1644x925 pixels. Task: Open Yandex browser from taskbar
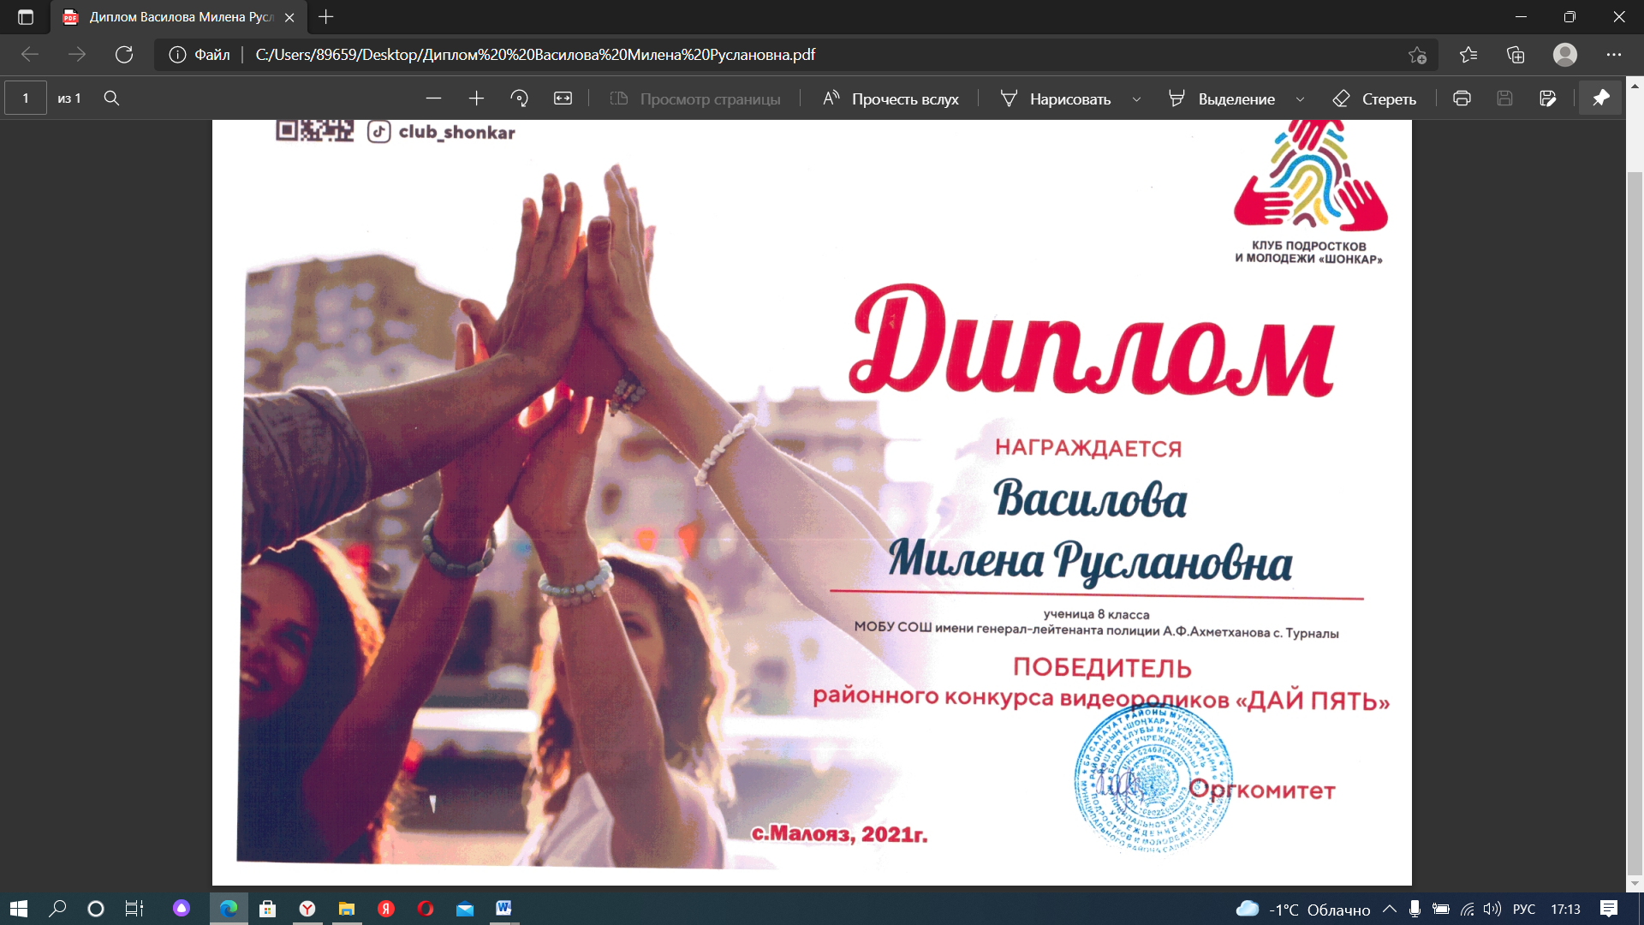click(307, 909)
